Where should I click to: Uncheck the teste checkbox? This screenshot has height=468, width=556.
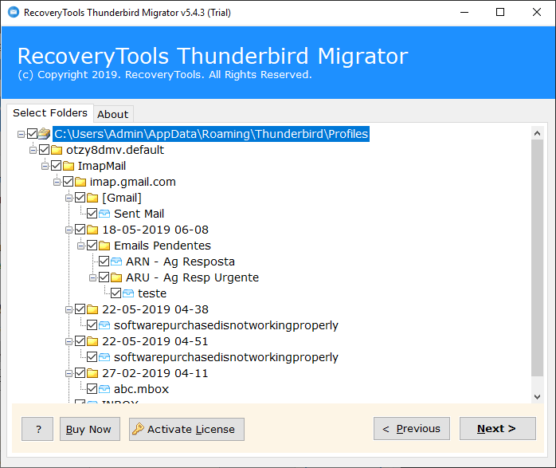click(x=116, y=293)
